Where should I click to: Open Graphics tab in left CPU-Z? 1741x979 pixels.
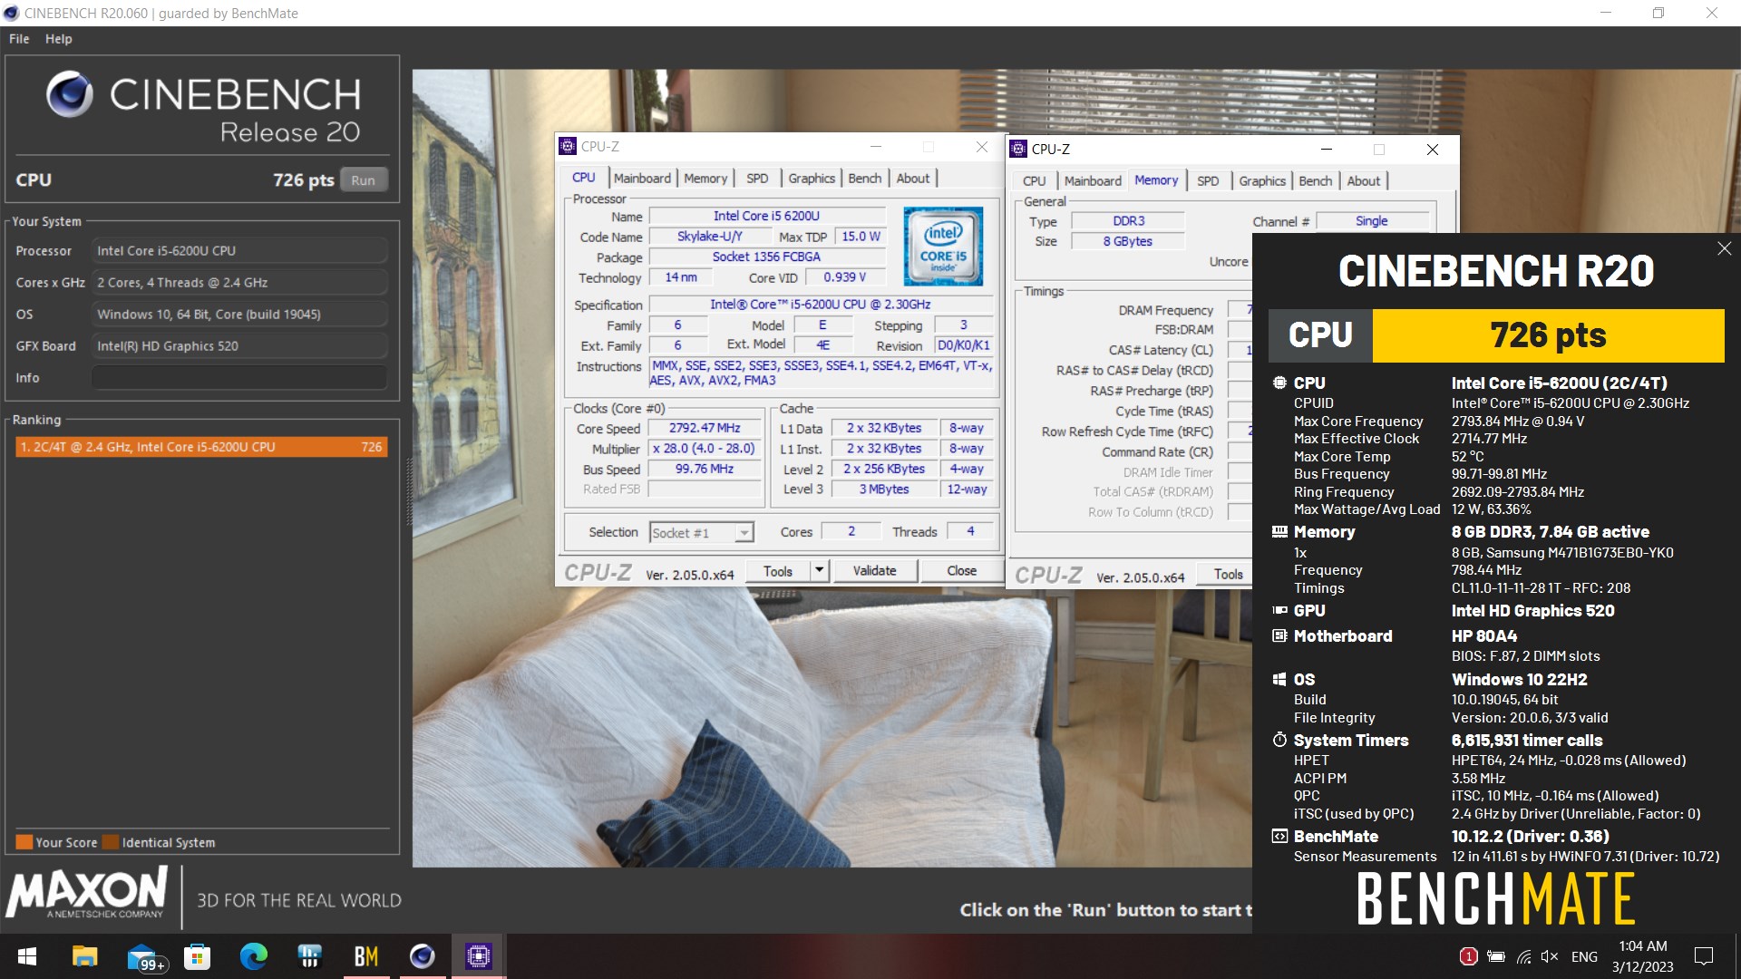click(x=812, y=178)
